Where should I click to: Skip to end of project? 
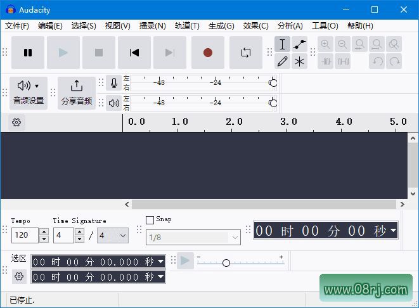(x=170, y=53)
